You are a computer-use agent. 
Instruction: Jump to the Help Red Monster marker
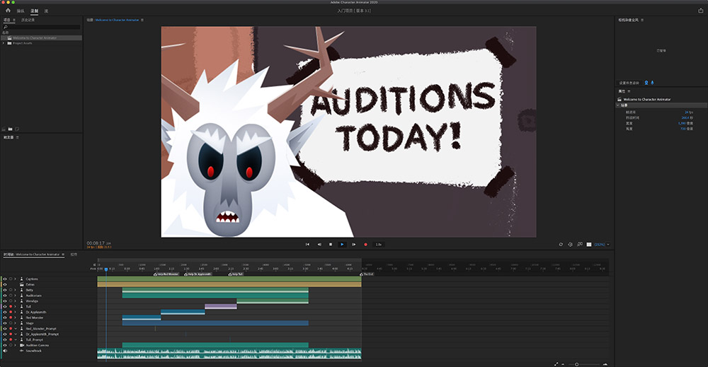point(166,274)
